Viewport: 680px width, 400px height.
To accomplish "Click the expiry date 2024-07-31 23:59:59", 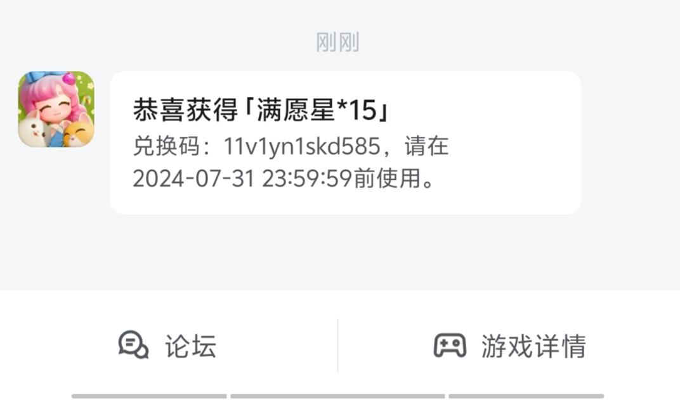I will tap(242, 178).
